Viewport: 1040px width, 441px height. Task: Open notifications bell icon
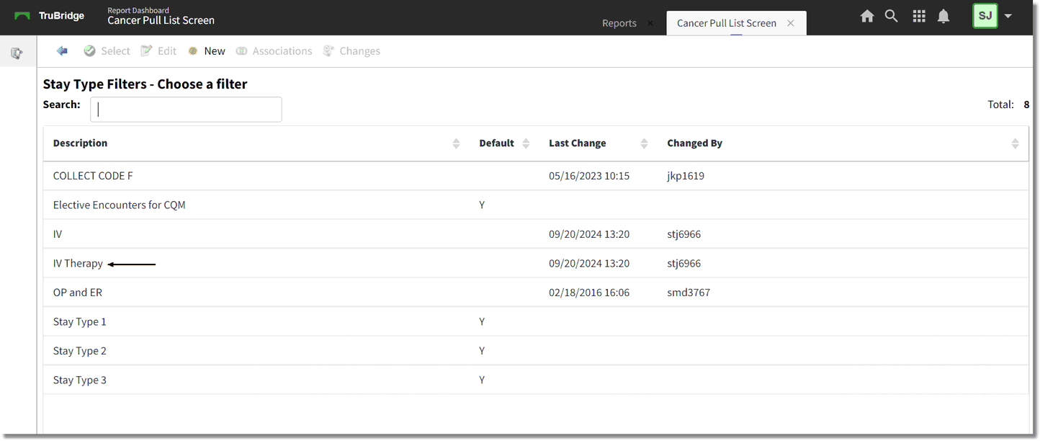(x=943, y=16)
